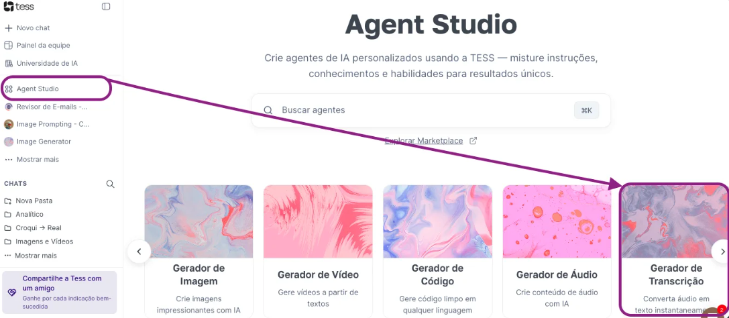729x318 pixels.
Task: Search chats with magnifier icon
Action: coord(110,184)
